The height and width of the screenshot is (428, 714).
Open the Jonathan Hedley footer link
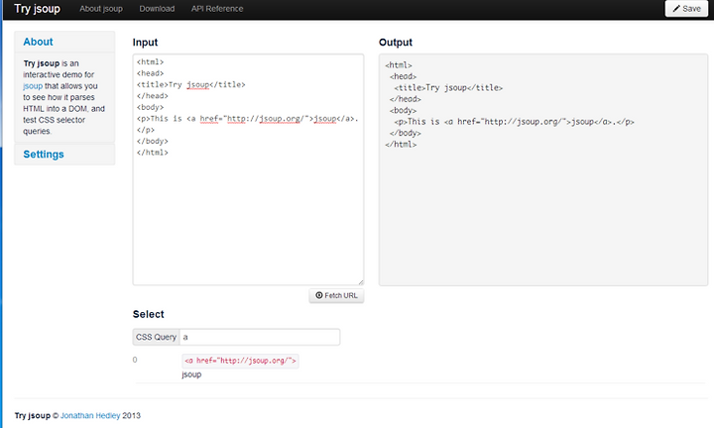pos(90,415)
